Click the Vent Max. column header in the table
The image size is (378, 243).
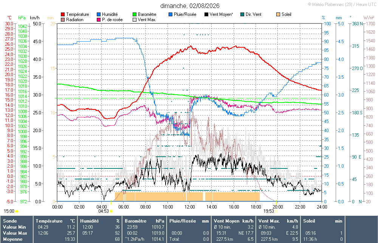(269, 221)
